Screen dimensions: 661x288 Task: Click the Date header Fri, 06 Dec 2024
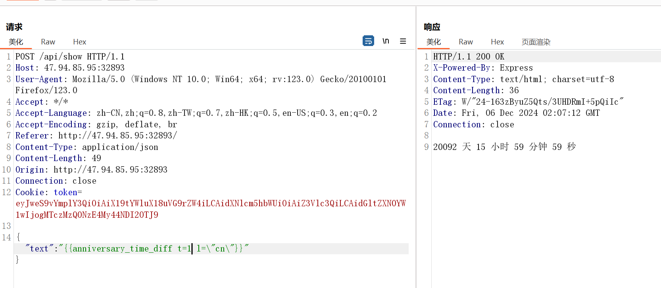point(516,113)
